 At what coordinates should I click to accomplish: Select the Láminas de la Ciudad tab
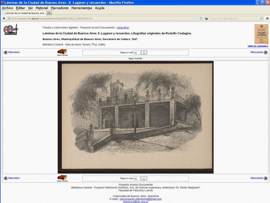pos(24,13)
